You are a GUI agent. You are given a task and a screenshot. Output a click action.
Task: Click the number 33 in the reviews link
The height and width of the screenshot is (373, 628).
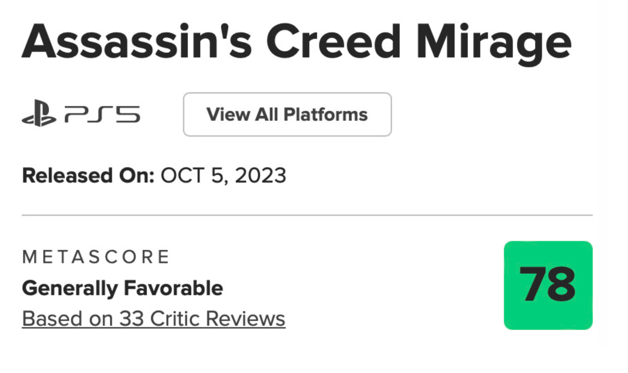131,318
